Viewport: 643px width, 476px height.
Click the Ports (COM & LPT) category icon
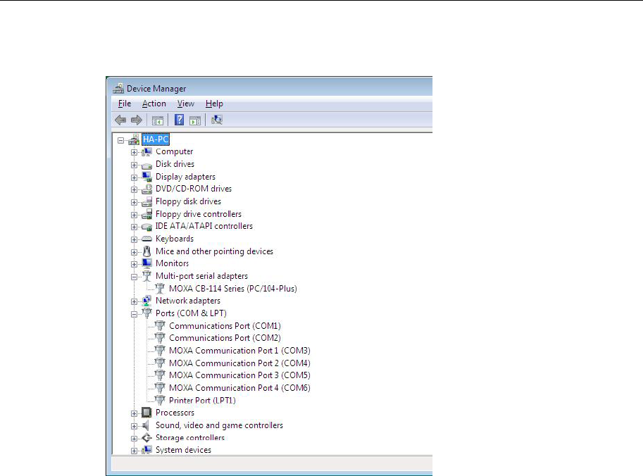(x=146, y=313)
